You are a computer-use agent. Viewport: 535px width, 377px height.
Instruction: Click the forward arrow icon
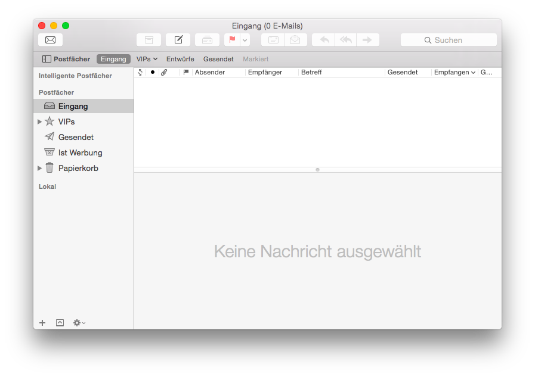(367, 40)
